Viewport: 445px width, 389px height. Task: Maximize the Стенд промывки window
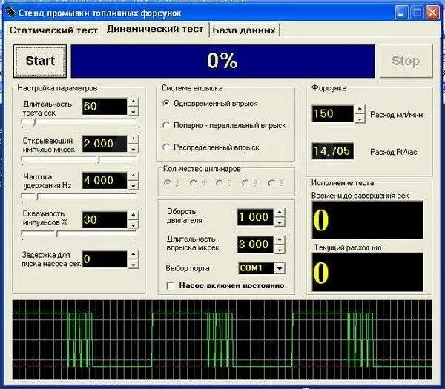(x=417, y=13)
